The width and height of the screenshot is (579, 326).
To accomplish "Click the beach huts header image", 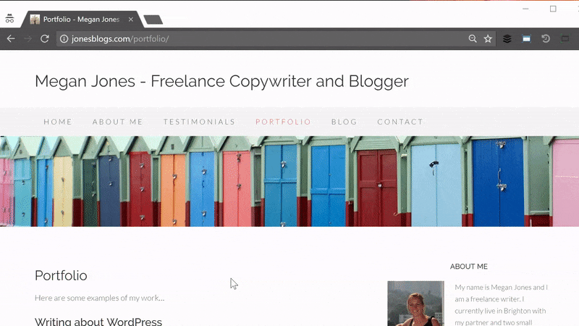I will 289,181.
